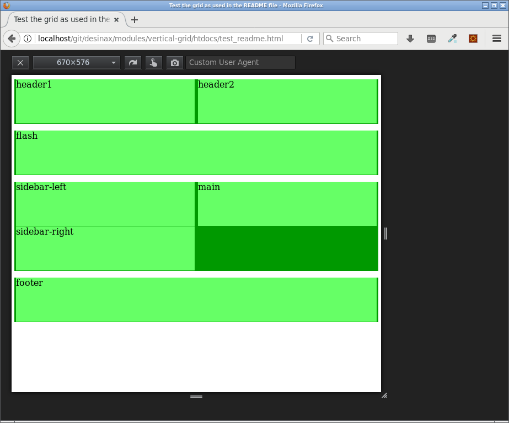Close responsive design mode
Image resolution: width=509 pixels, height=423 pixels.
coord(20,63)
